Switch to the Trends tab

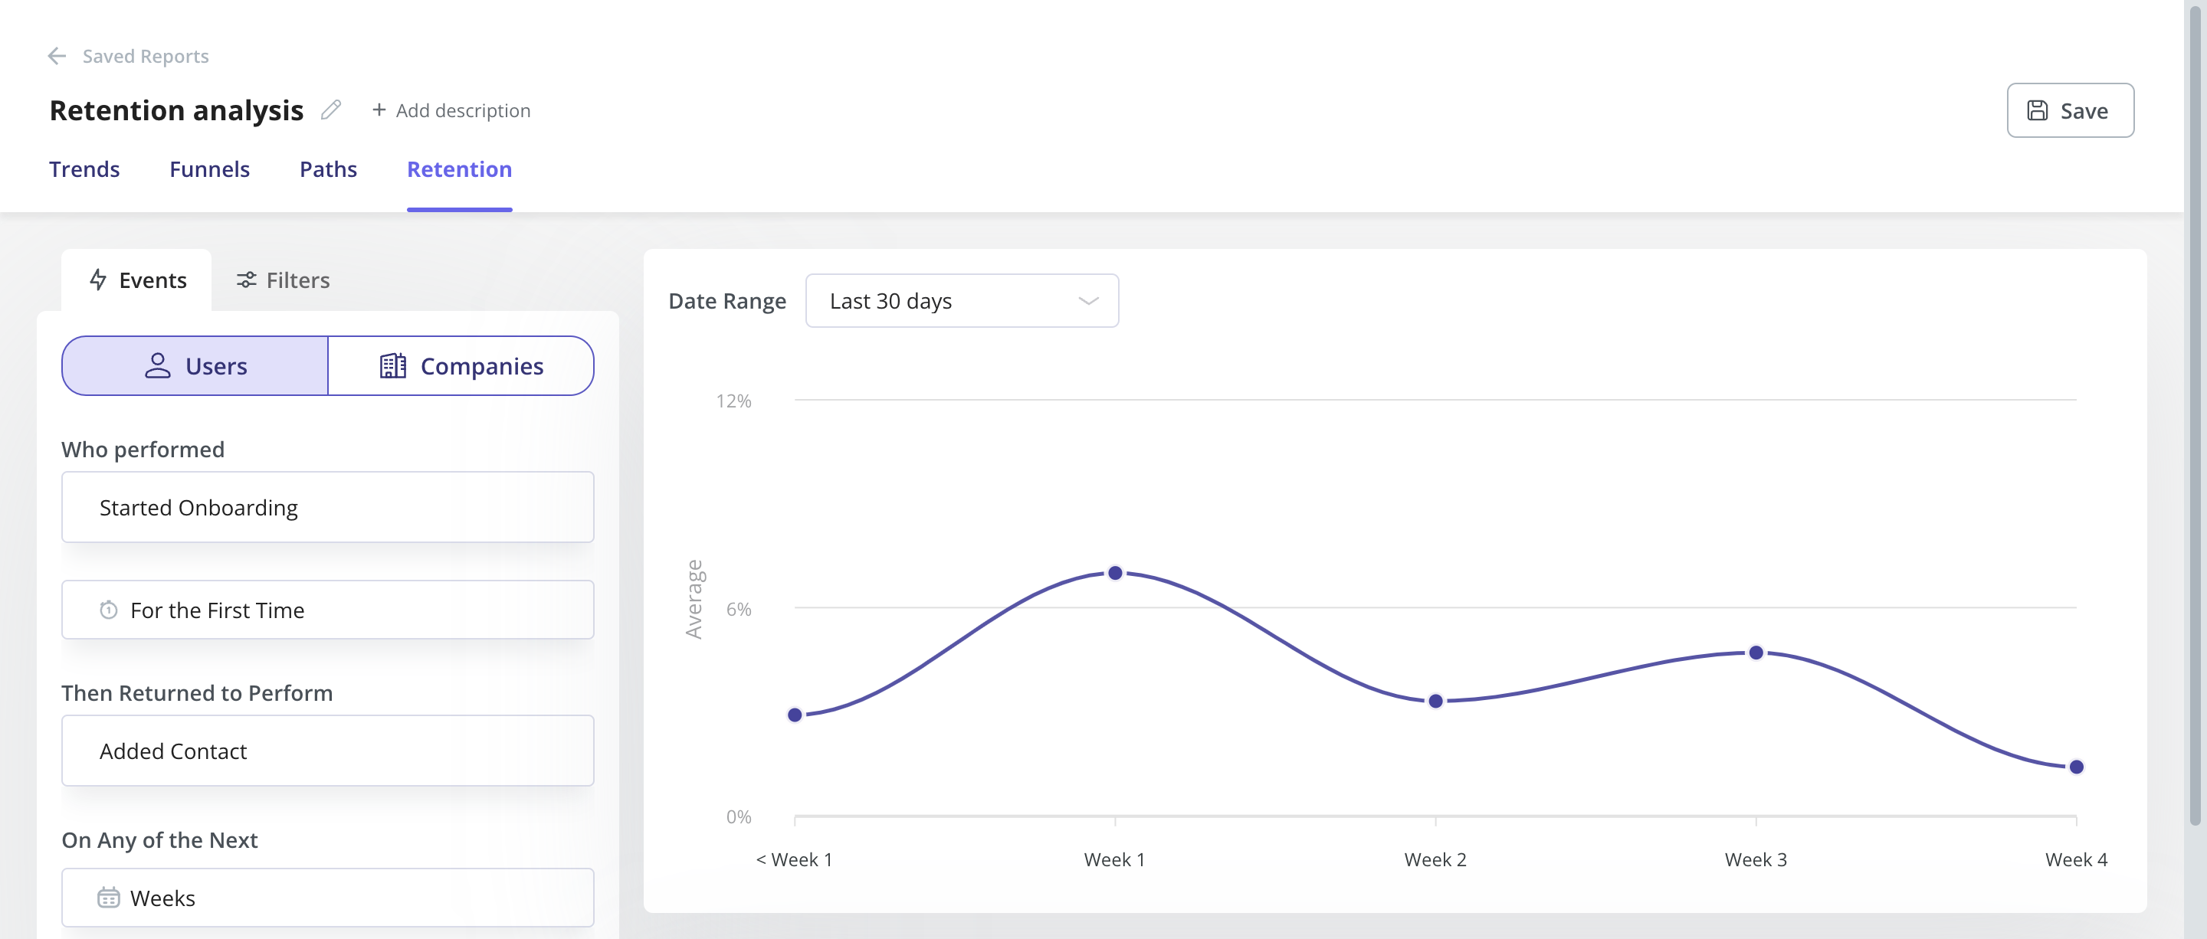[x=84, y=168]
